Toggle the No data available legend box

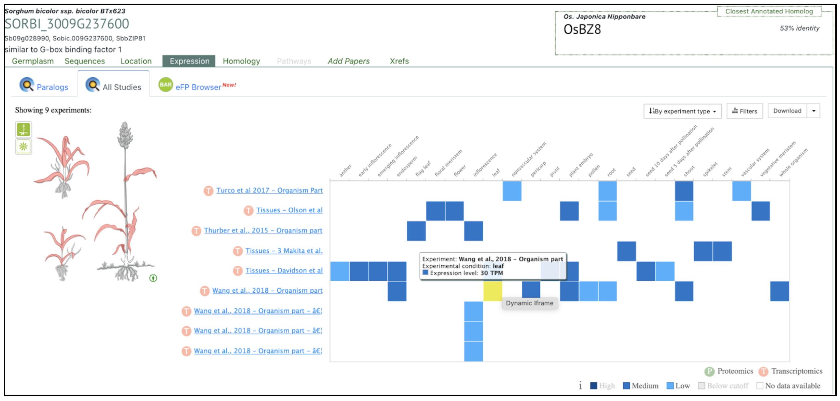click(760, 386)
